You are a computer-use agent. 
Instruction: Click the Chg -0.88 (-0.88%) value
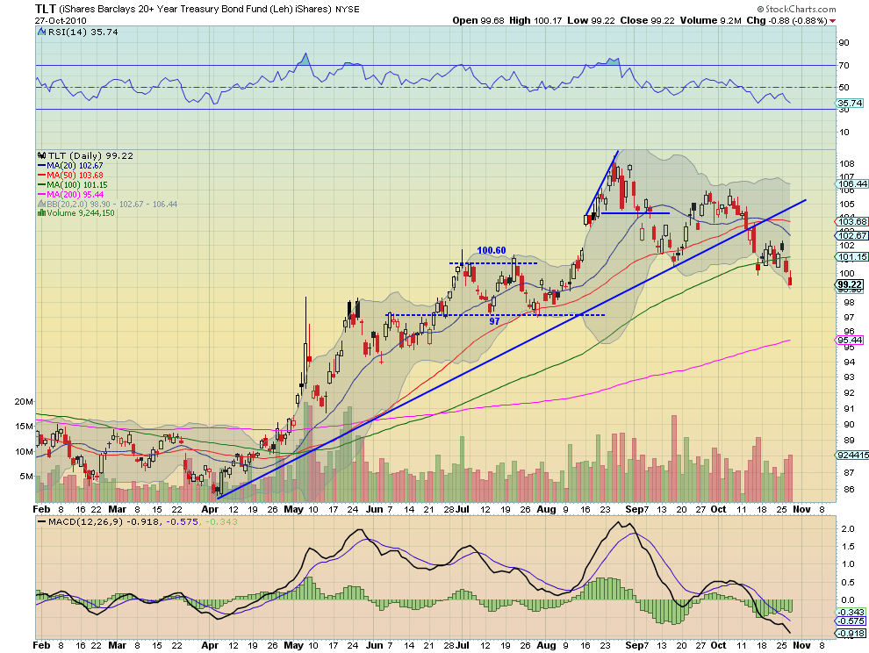(x=787, y=20)
